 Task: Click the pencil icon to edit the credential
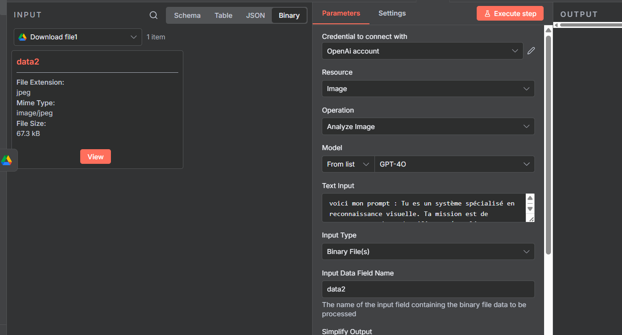coord(531,51)
